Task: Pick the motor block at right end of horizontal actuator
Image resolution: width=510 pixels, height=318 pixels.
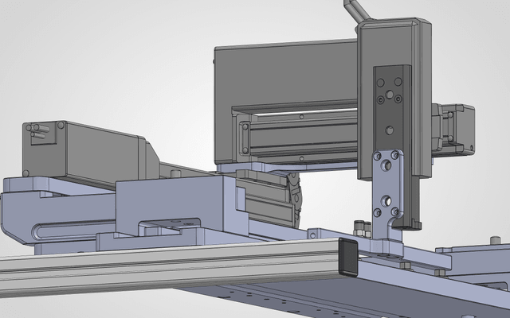Action: 453,130
